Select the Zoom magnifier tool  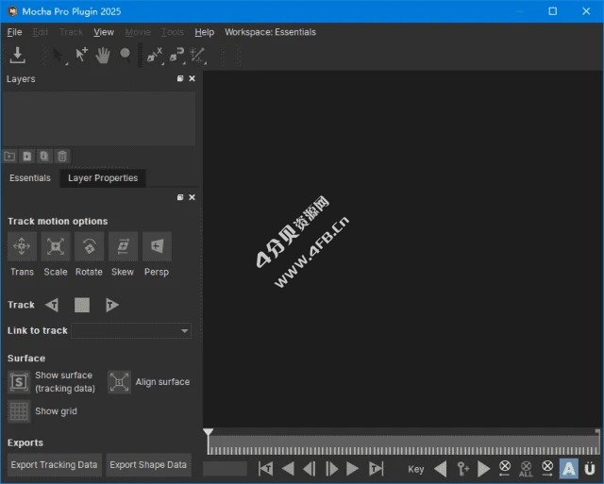125,55
